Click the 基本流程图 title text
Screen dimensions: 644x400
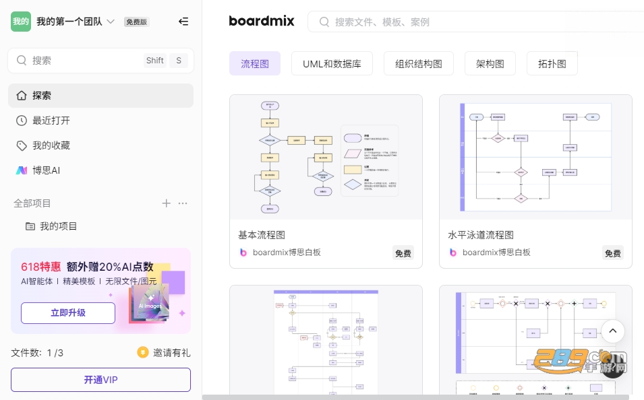coord(262,235)
